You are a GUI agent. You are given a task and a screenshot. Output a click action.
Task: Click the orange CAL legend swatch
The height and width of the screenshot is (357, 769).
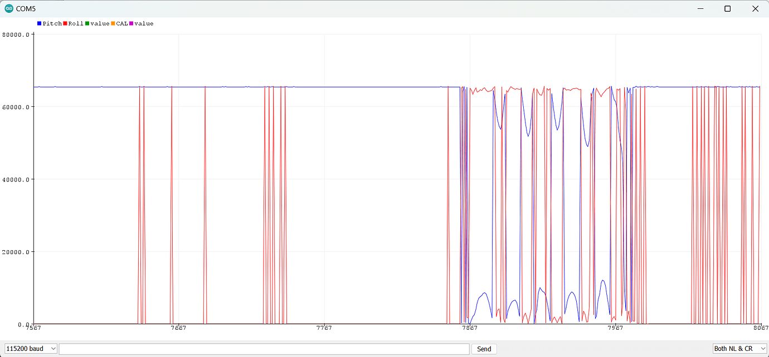(x=113, y=23)
